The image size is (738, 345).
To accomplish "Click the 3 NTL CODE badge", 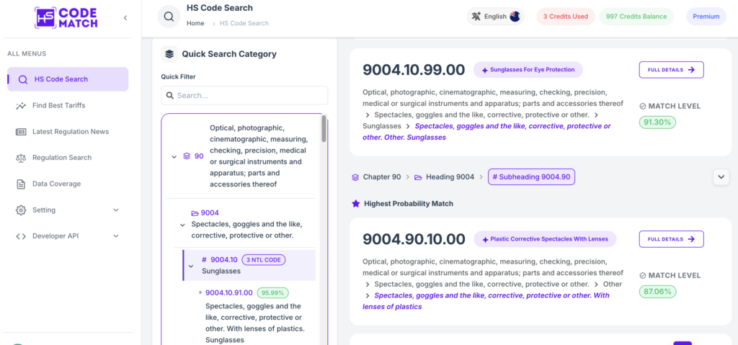I will pos(264,259).
